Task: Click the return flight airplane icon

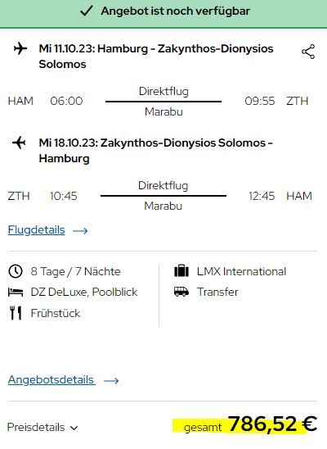Action: coord(19,143)
